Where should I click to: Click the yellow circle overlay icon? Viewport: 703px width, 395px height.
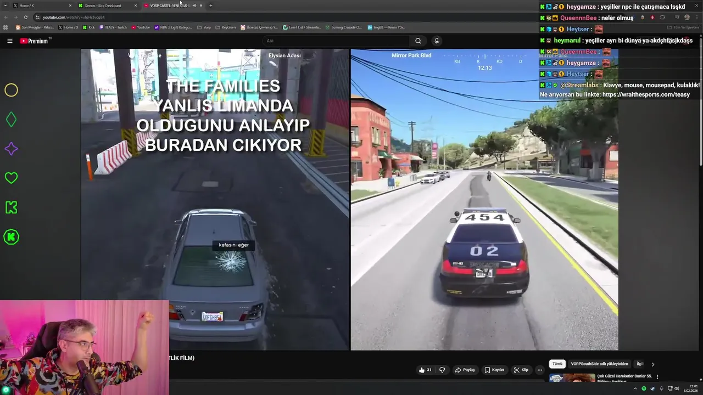point(11,90)
